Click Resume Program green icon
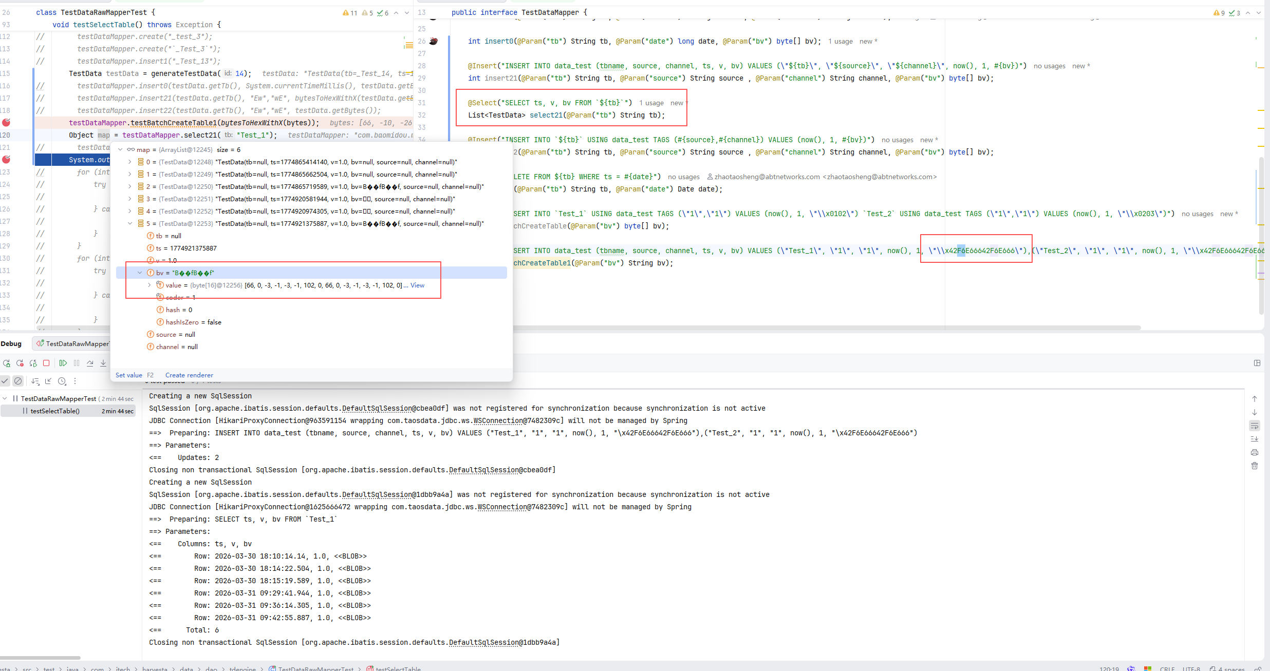The width and height of the screenshot is (1270, 671). coord(63,363)
